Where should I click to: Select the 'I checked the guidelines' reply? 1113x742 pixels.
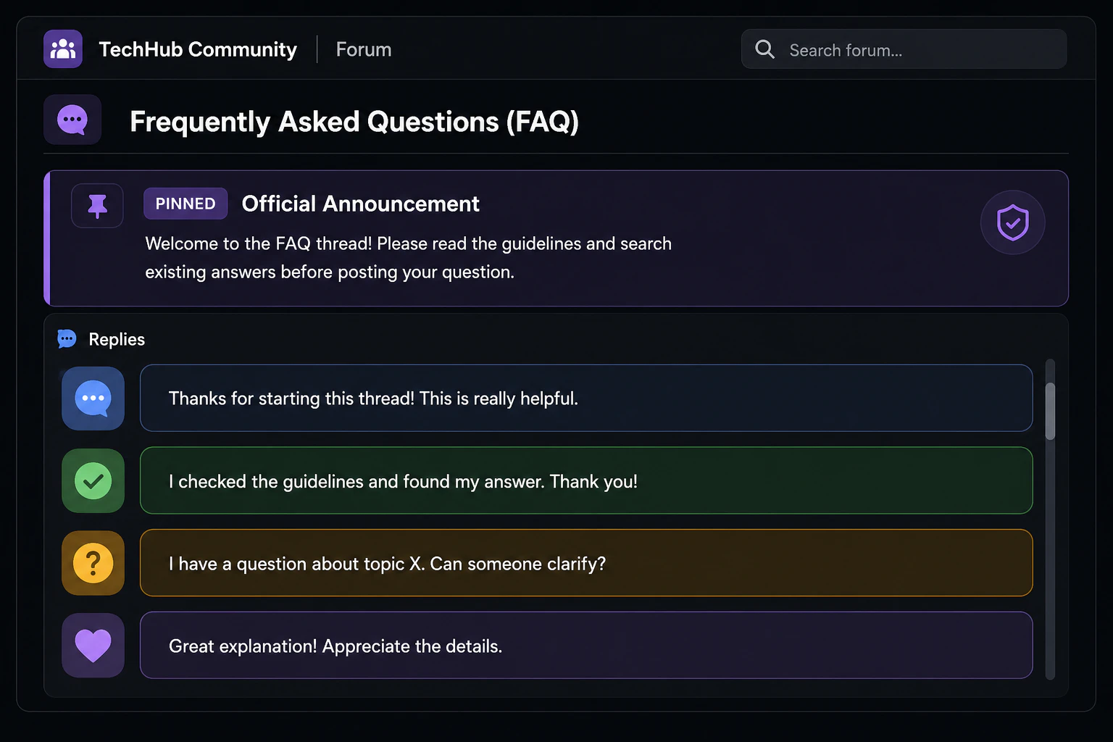point(586,480)
